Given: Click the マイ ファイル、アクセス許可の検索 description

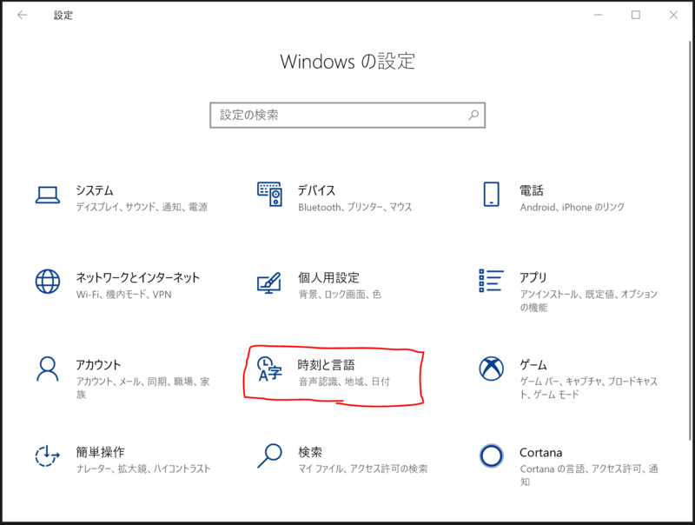Looking at the screenshot, I should pos(363,469).
